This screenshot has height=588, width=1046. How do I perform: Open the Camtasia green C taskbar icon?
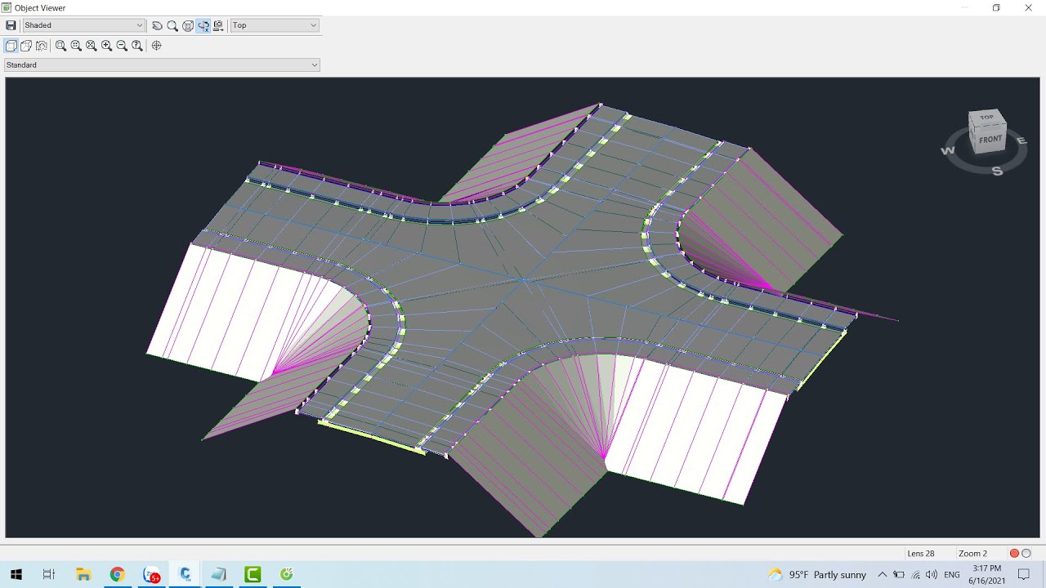pyautogui.click(x=253, y=574)
